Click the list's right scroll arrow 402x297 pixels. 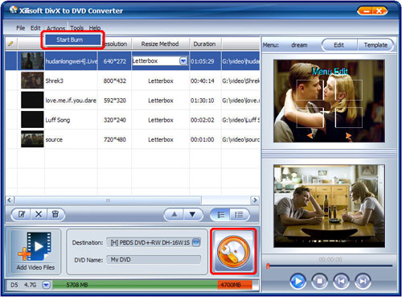point(255,200)
